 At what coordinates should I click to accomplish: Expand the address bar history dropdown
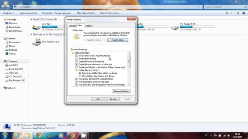tap(196, 7)
